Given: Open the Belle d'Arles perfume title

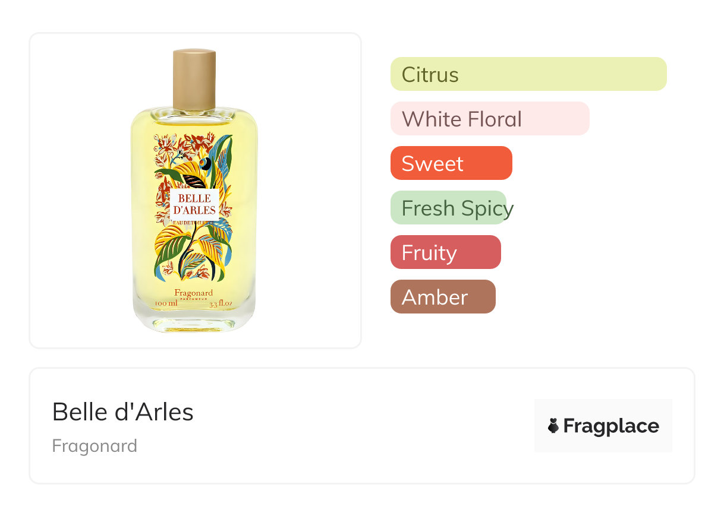Looking at the screenshot, I should point(123,411).
